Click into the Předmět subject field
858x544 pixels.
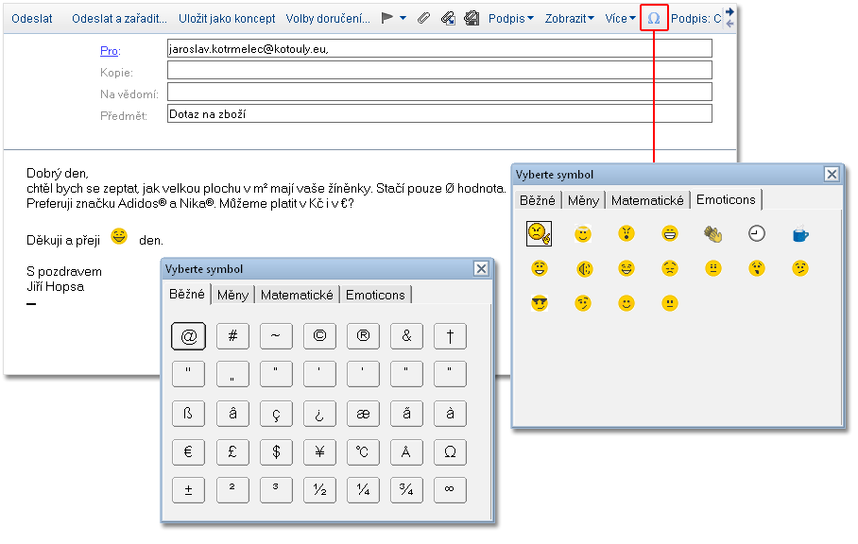coord(438,113)
